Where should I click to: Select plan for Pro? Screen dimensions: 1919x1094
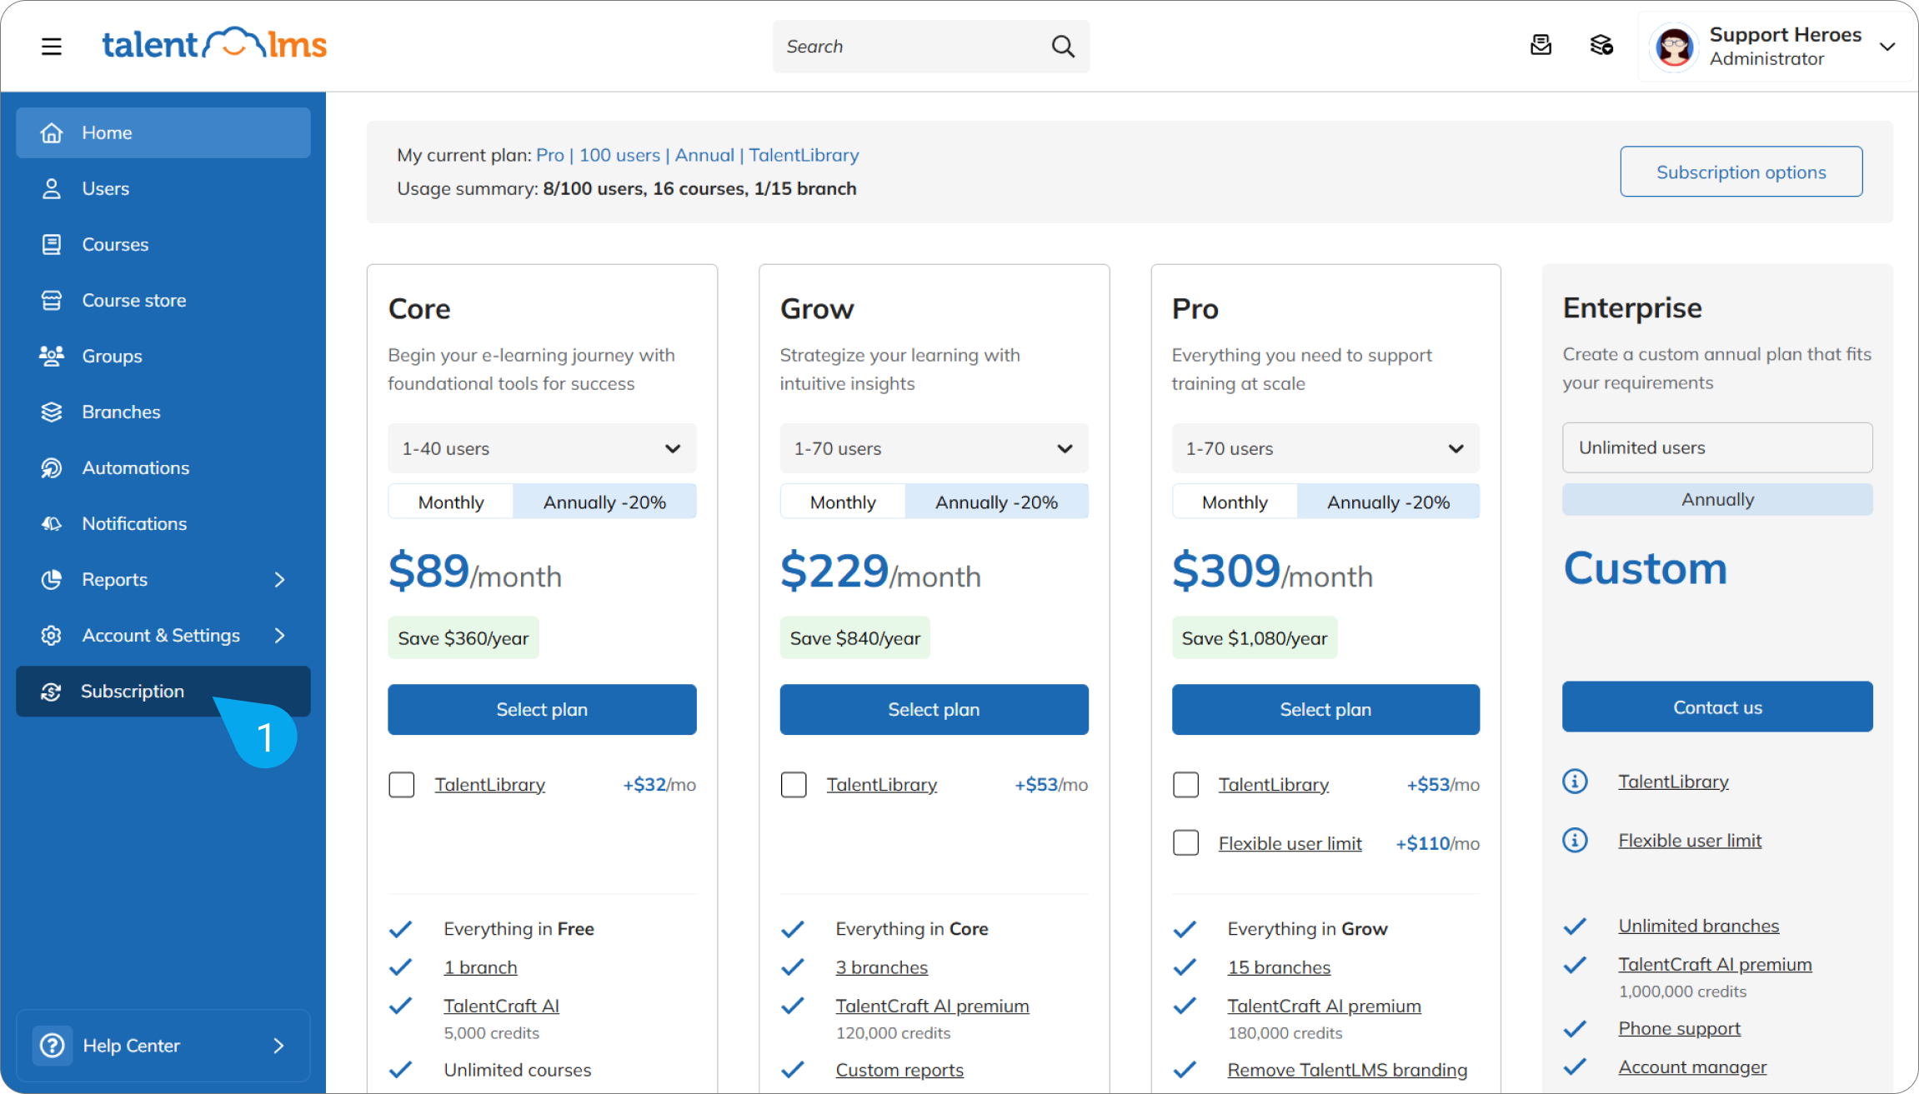pyautogui.click(x=1325, y=709)
